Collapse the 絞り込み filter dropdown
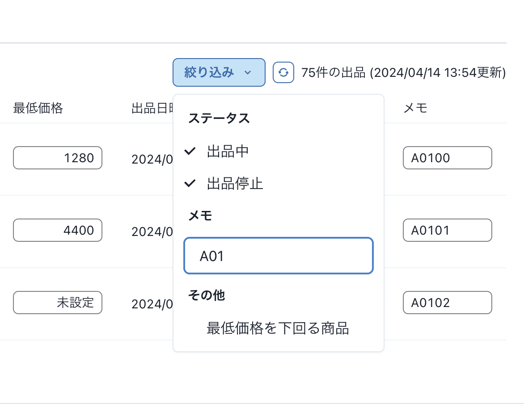This screenshot has height=404, width=524. tap(219, 72)
